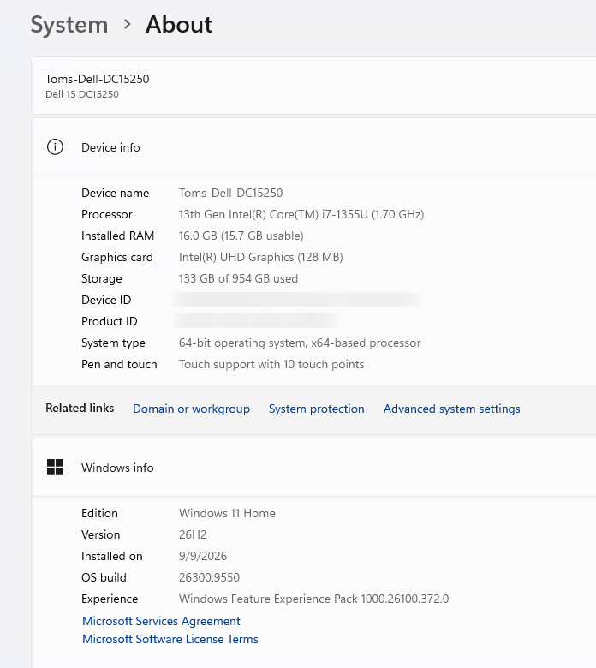The width and height of the screenshot is (596, 668).
Task: Go back to System in the breadcrumb
Action: pos(69,24)
